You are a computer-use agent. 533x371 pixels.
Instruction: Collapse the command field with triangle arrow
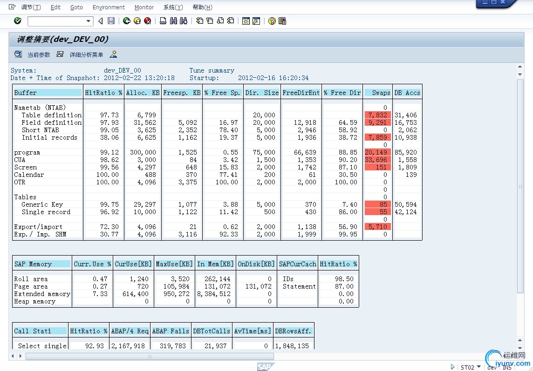100,21
